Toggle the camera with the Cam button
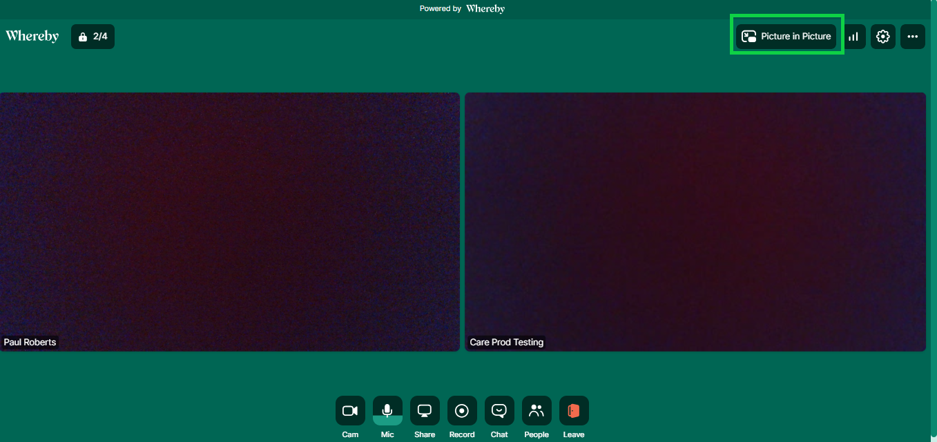 pos(350,411)
